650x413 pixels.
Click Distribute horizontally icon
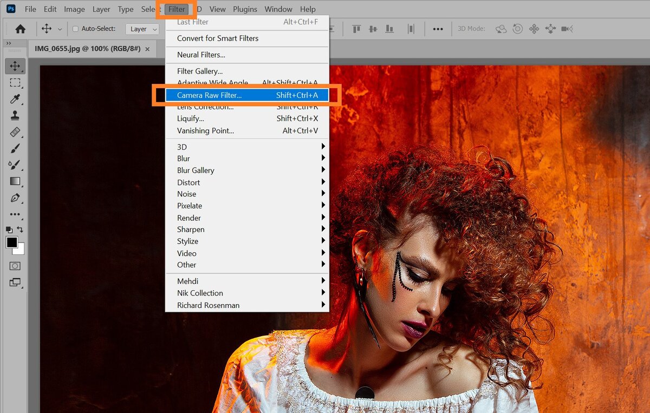411,29
